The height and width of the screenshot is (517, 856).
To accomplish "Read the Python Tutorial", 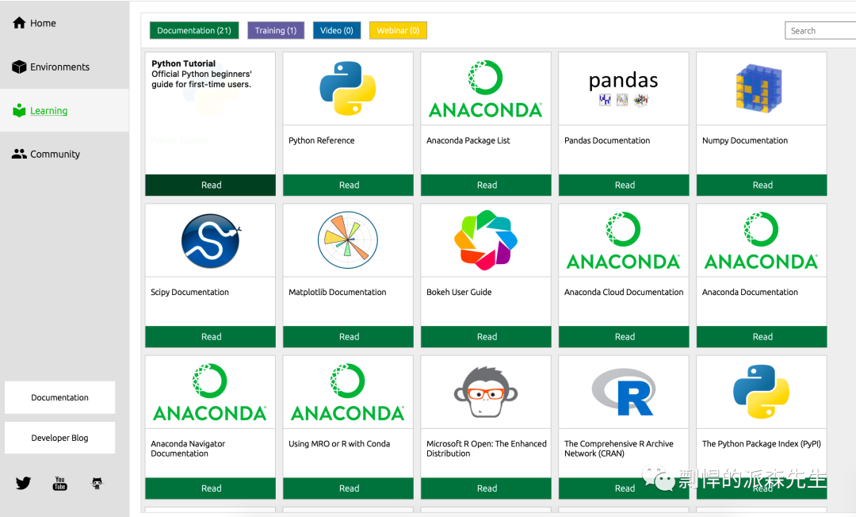I will click(x=211, y=185).
